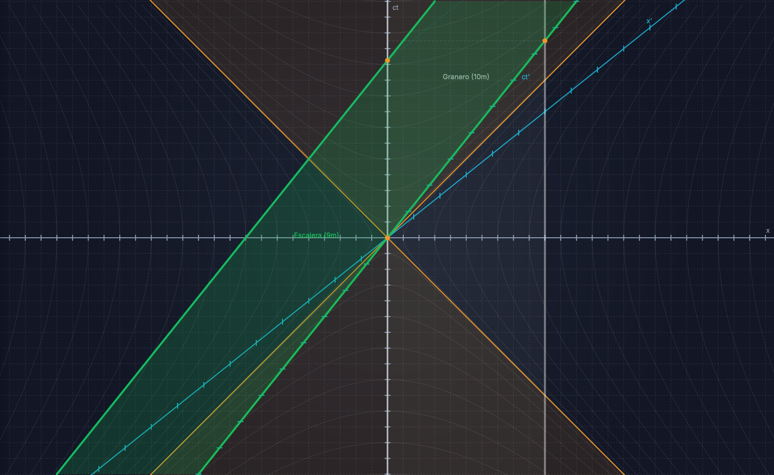Screen dimensions: 774x475
Task: Click the "Granero (10m)" label
Action: 466,77
